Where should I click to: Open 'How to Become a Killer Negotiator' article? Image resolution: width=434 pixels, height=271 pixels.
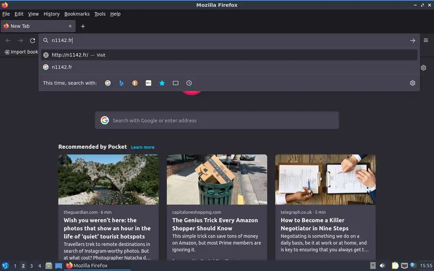[315, 224]
